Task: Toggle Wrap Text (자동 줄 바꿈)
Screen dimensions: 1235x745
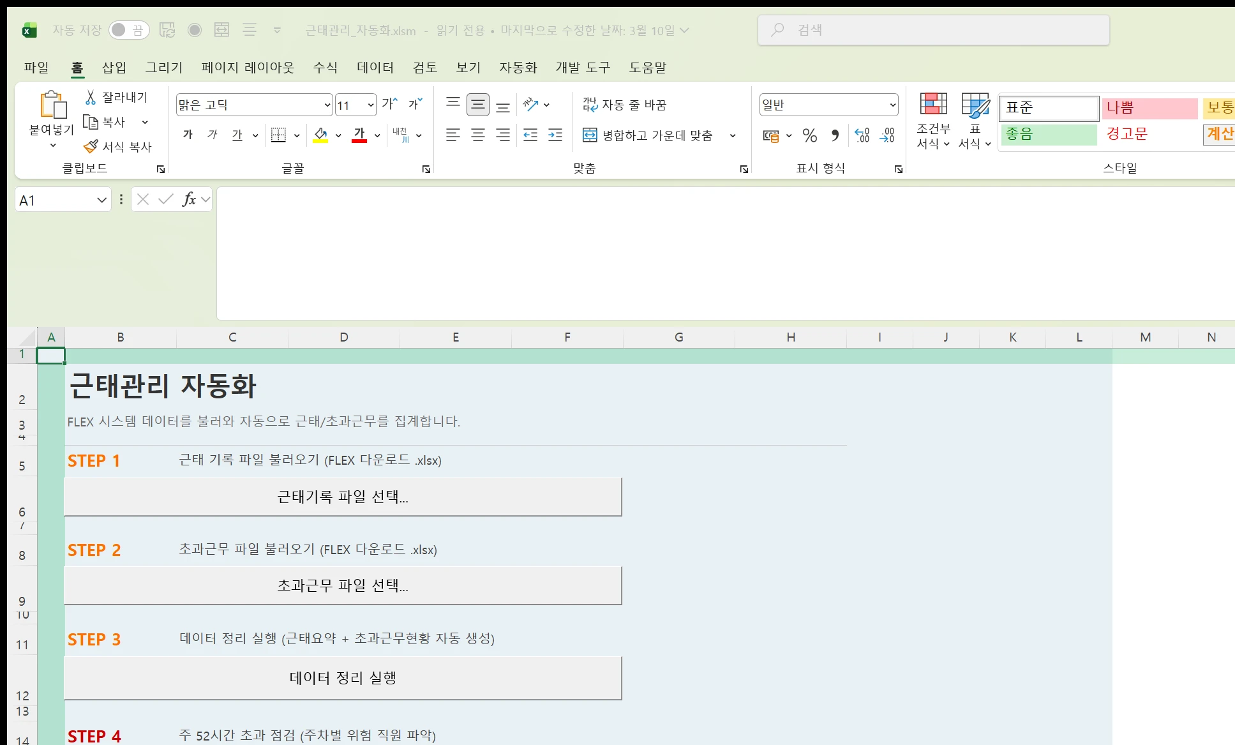Action: coord(625,105)
